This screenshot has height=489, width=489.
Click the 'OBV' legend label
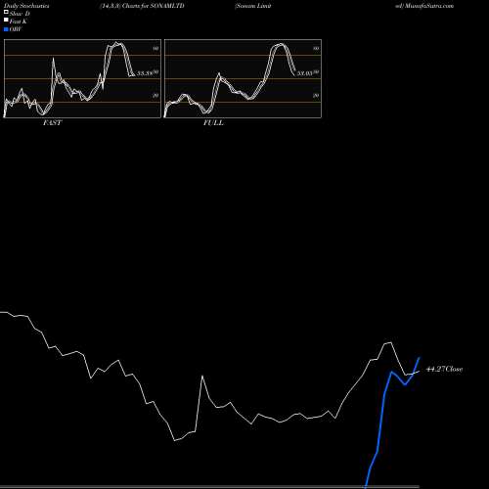point(16,29)
